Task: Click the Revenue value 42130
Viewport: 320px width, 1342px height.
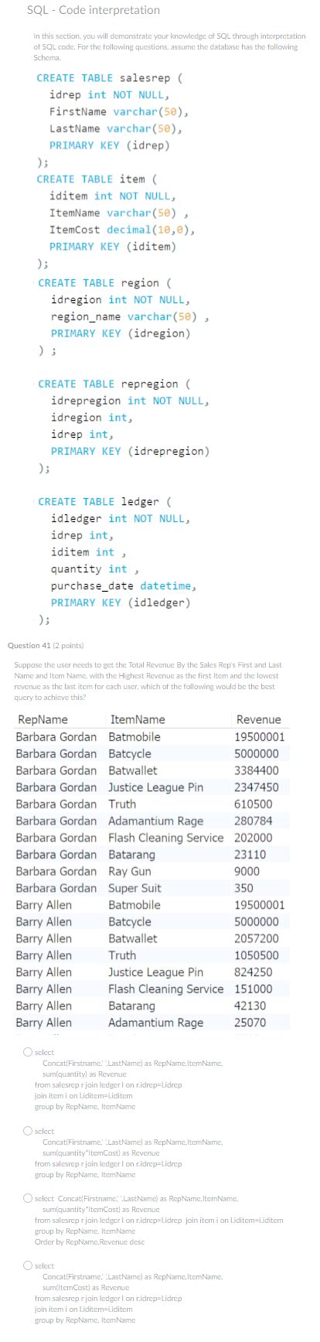Action: click(x=250, y=1006)
